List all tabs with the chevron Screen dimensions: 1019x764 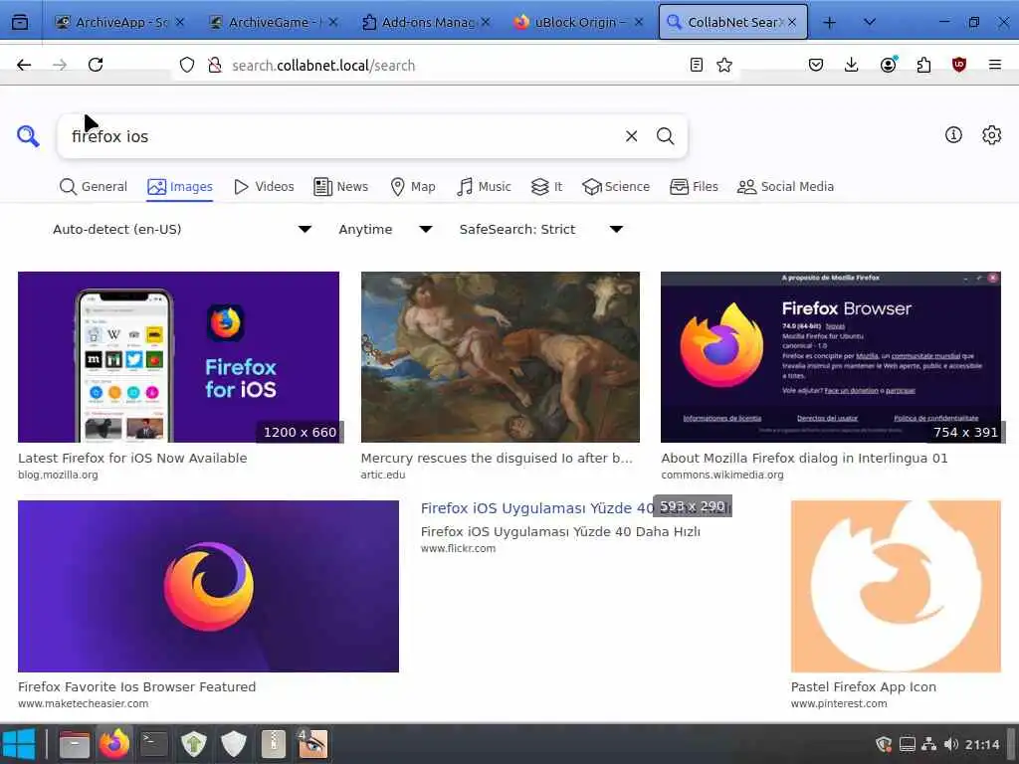(x=870, y=23)
